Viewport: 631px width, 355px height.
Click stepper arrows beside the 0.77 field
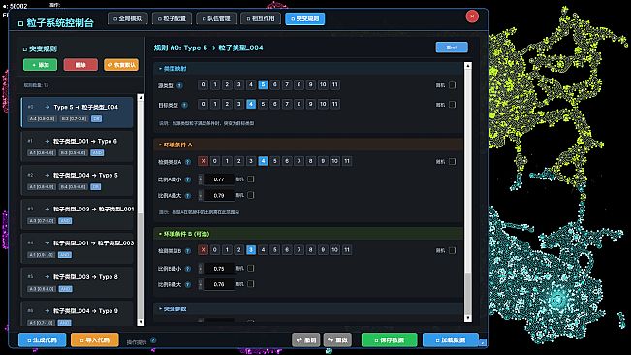(201, 179)
